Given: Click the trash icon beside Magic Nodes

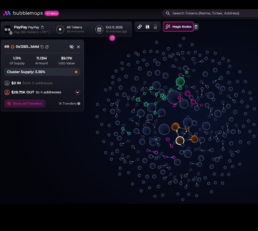Looking at the screenshot, I should (x=196, y=27).
